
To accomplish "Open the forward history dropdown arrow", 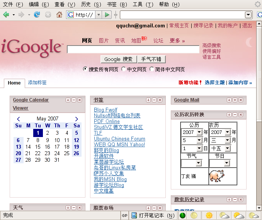I will pyautogui.click(x=29, y=15).
